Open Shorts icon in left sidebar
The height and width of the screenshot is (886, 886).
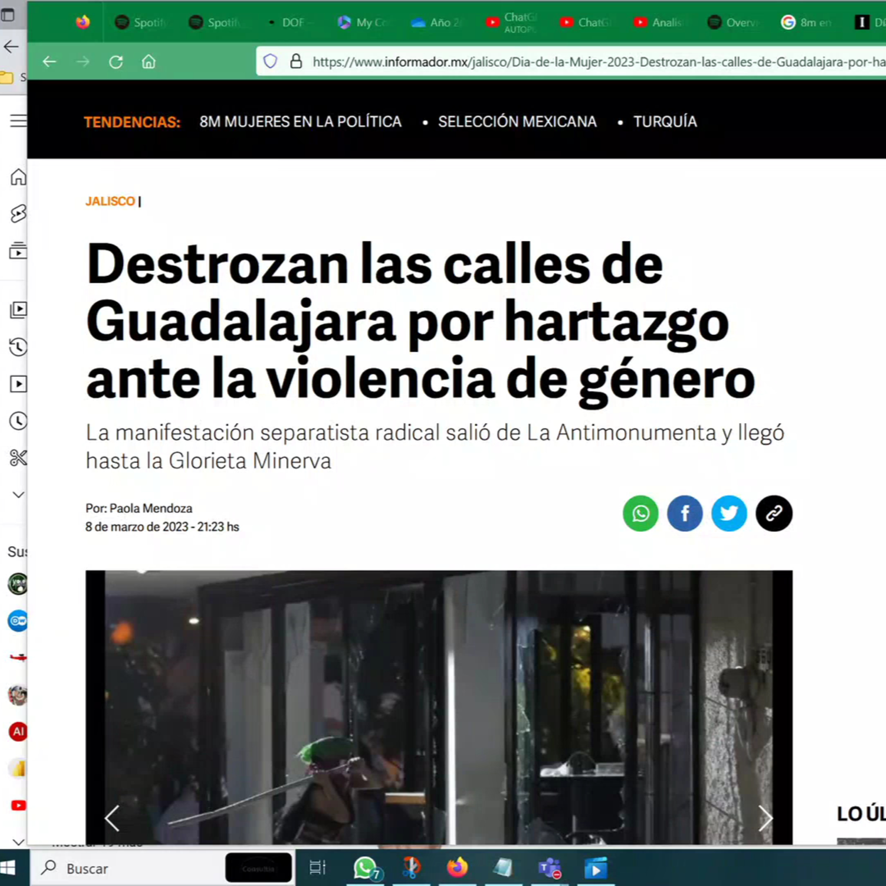tap(18, 214)
